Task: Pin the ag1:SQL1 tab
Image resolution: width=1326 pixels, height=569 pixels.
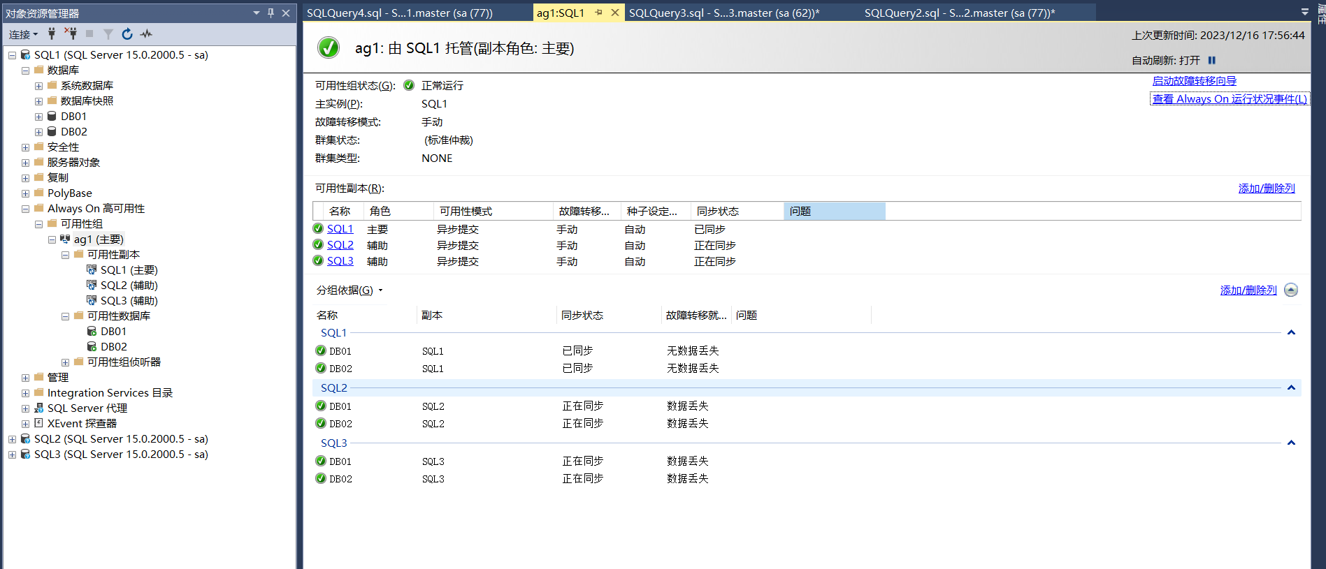Action: [x=598, y=13]
